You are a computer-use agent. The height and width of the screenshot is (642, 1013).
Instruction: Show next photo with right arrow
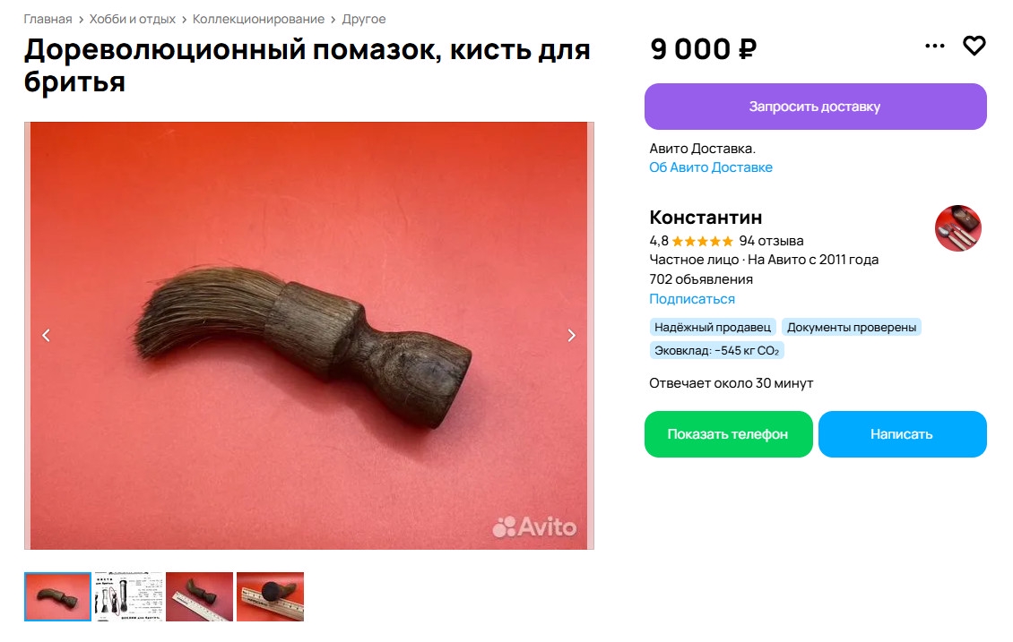[x=571, y=336]
